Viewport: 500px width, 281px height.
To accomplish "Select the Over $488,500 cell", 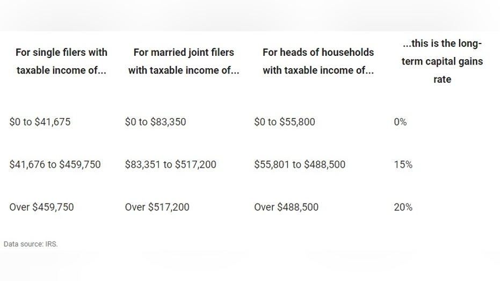I will point(286,207).
